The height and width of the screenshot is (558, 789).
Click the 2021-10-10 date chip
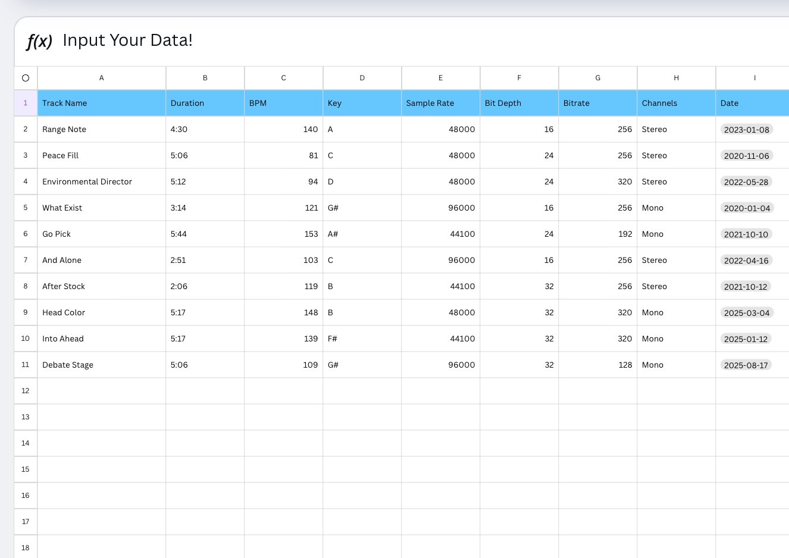pyautogui.click(x=746, y=234)
